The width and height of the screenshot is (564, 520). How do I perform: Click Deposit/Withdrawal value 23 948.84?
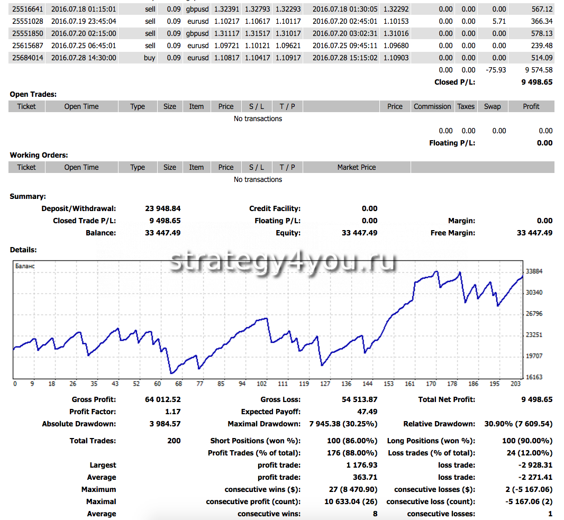162,208
